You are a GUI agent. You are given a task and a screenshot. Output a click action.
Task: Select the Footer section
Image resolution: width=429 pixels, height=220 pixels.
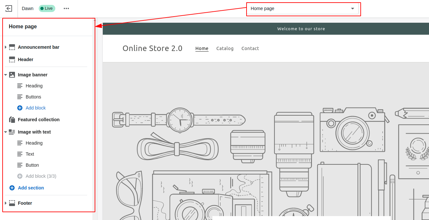25,203
